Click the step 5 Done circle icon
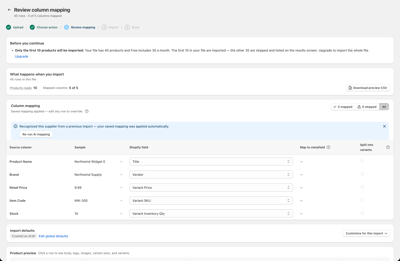The height and width of the screenshot is (261, 400). (x=127, y=27)
